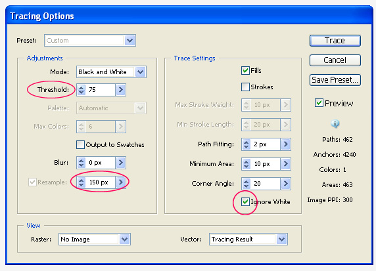Open Min Stroke Length popup arrow
Screen dimensions: 376x271
pos(285,125)
